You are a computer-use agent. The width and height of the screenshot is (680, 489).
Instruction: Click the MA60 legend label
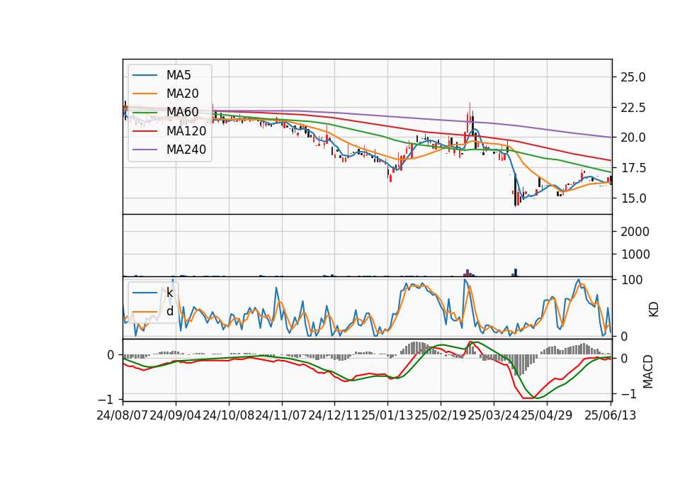182,112
